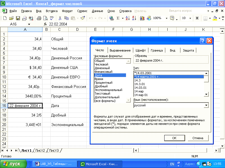Viewport: 225px width, 168px height.
Task: Open the font size 10 dropdown
Action: click(190, 18)
